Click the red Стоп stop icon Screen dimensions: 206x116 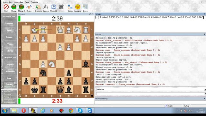pyautogui.click(x=6, y=7)
